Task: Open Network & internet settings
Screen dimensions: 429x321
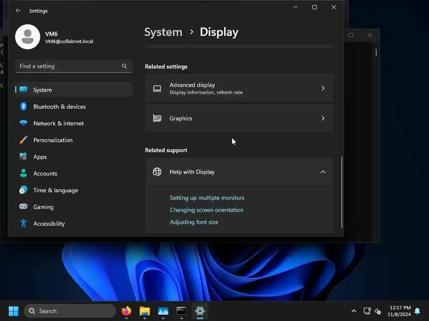Action: [x=74, y=123]
